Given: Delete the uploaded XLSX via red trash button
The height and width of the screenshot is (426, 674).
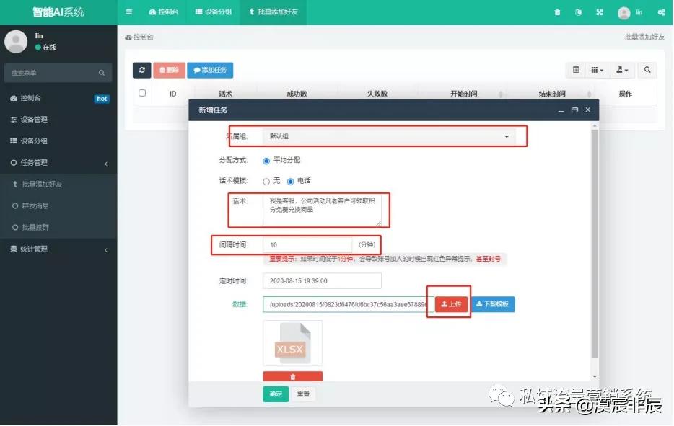Looking at the screenshot, I should click(x=292, y=376).
